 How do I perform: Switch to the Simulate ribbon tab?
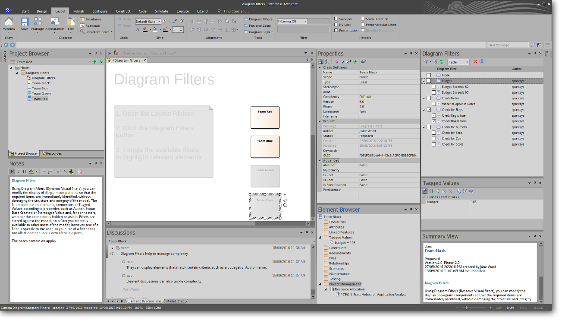click(162, 11)
